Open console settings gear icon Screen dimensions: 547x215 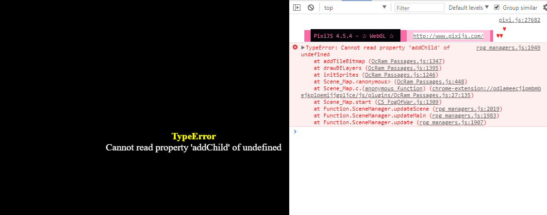[x=545, y=7]
